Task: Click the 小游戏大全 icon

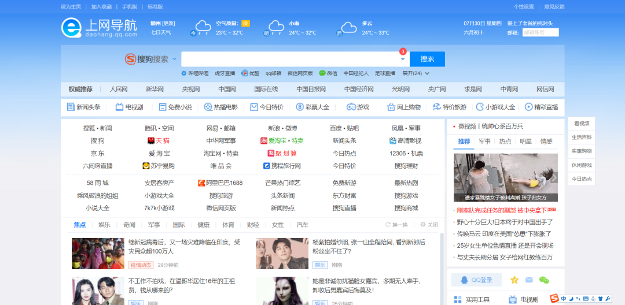Action: pos(480,107)
